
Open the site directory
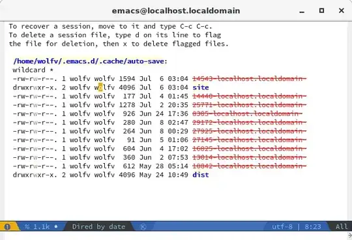click(x=201, y=87)
